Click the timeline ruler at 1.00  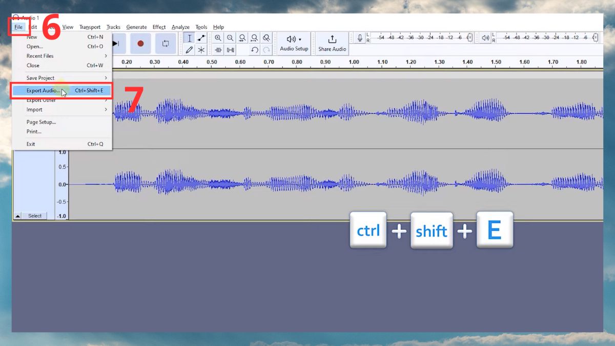(354, 62)
